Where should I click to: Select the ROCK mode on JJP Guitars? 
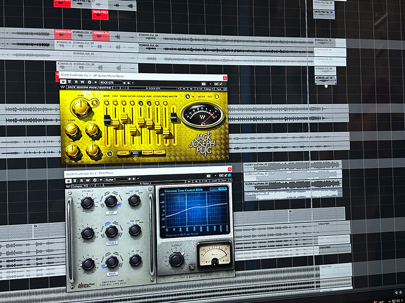tap(135, 153)
